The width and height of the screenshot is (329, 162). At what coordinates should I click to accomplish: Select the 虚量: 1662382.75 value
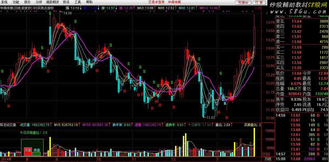tap(148, 125)
